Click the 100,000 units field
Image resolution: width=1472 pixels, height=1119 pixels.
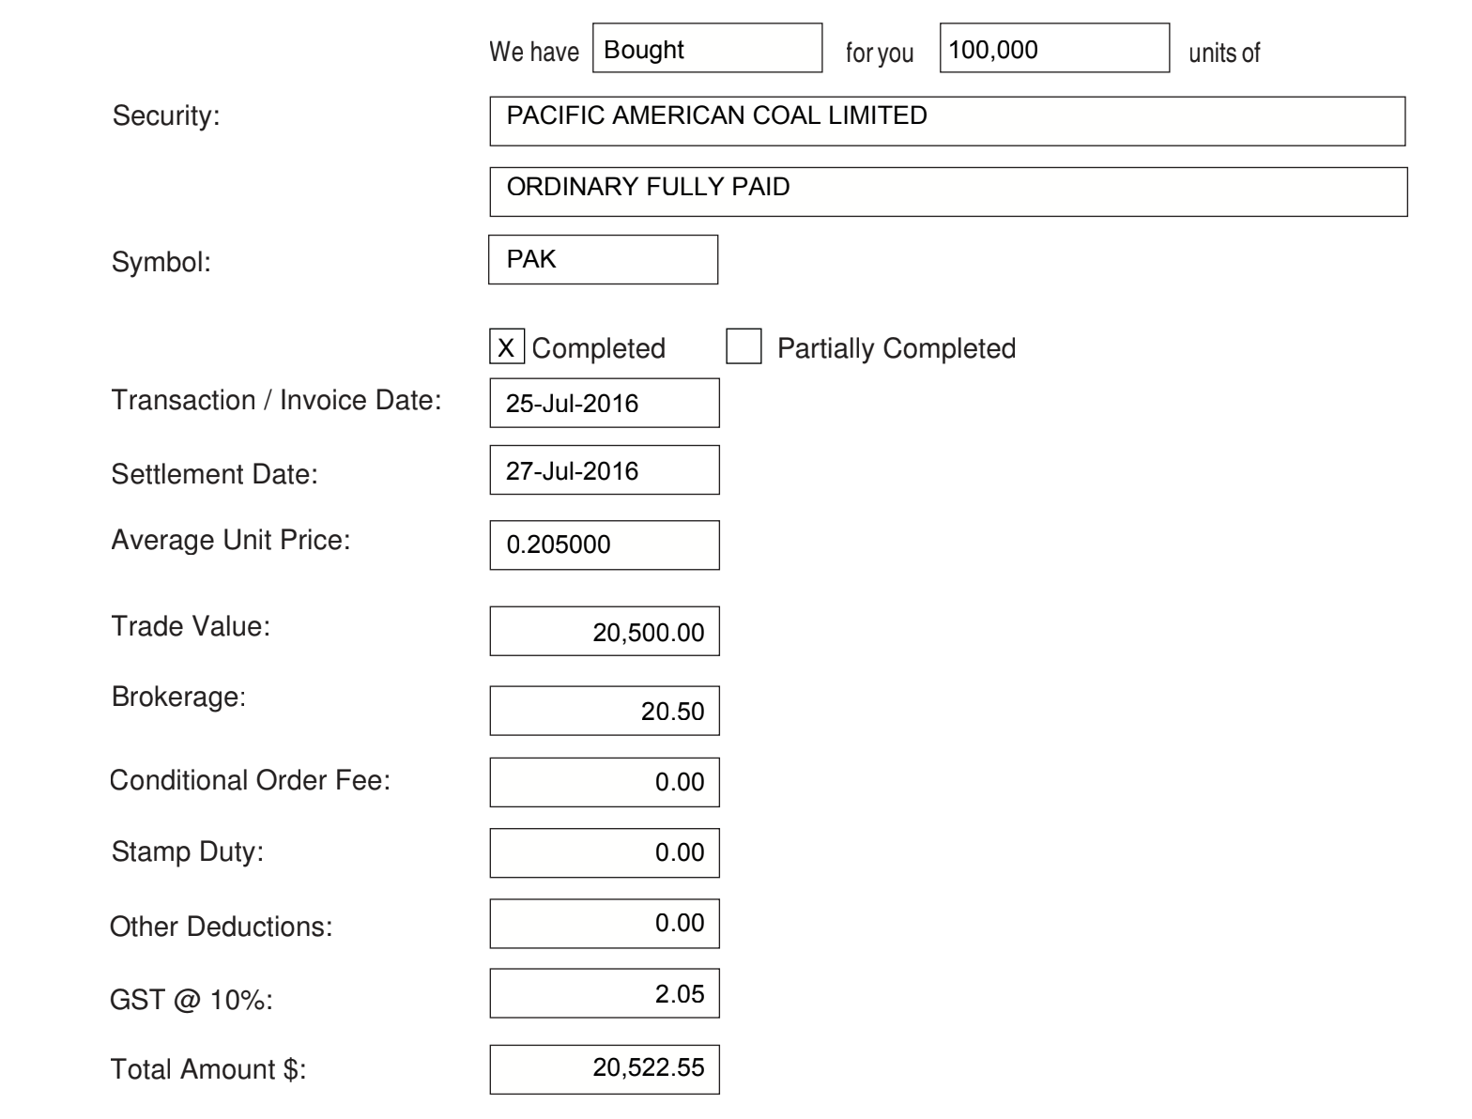tap(1054, 48)
